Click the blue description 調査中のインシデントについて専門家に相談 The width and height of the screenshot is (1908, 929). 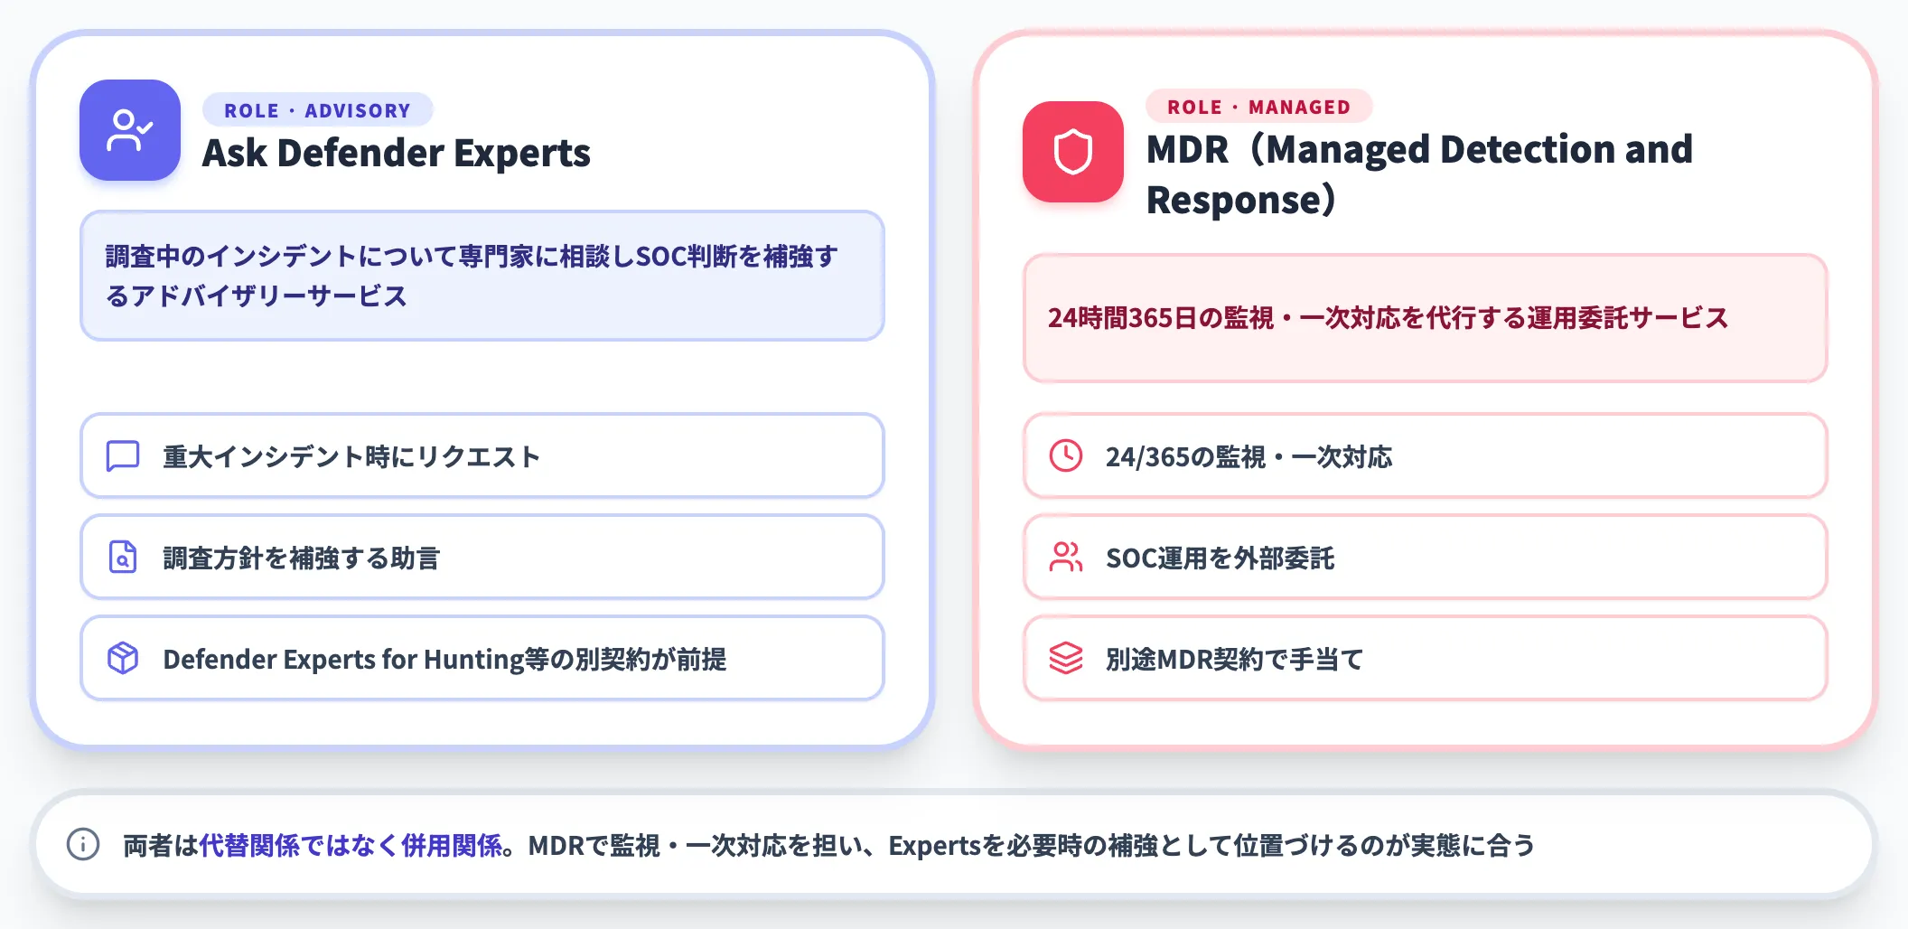pyautogui.click(x=482, y=276)
